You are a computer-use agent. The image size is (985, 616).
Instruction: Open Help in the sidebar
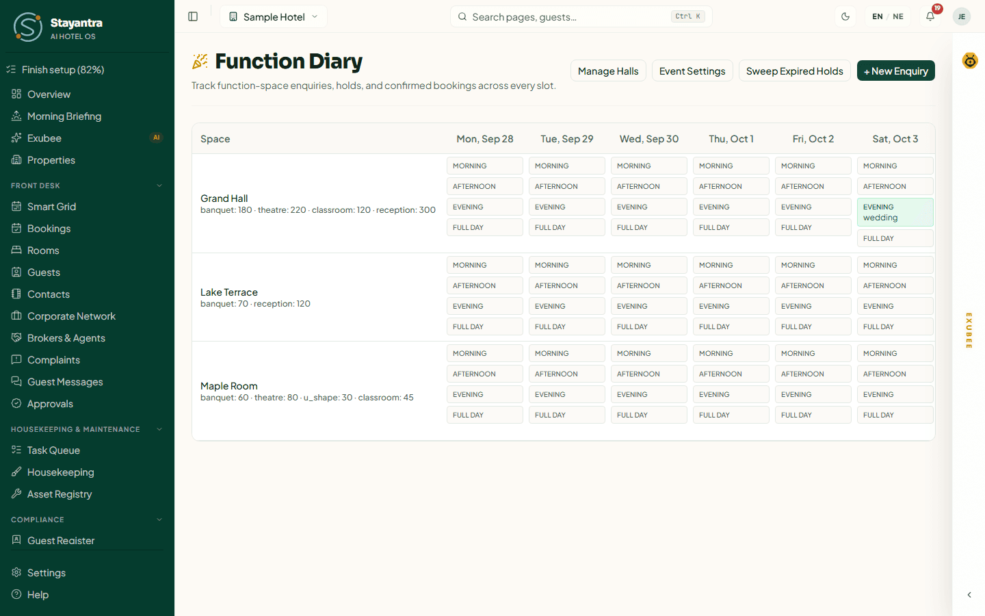pos(87,595)
